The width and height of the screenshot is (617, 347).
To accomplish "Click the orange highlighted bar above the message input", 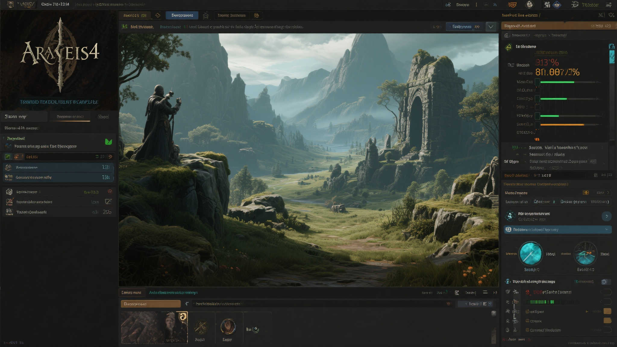I will [x=151, y=304].
